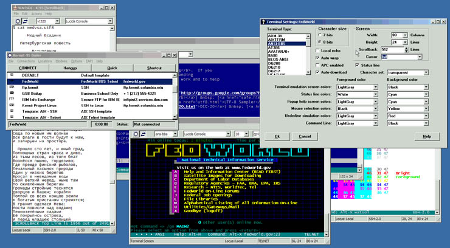This screenshot has height=248, width=450.
Task: Click the DEFAULT template icon in dialer
Action: click(x=11, y=74)
